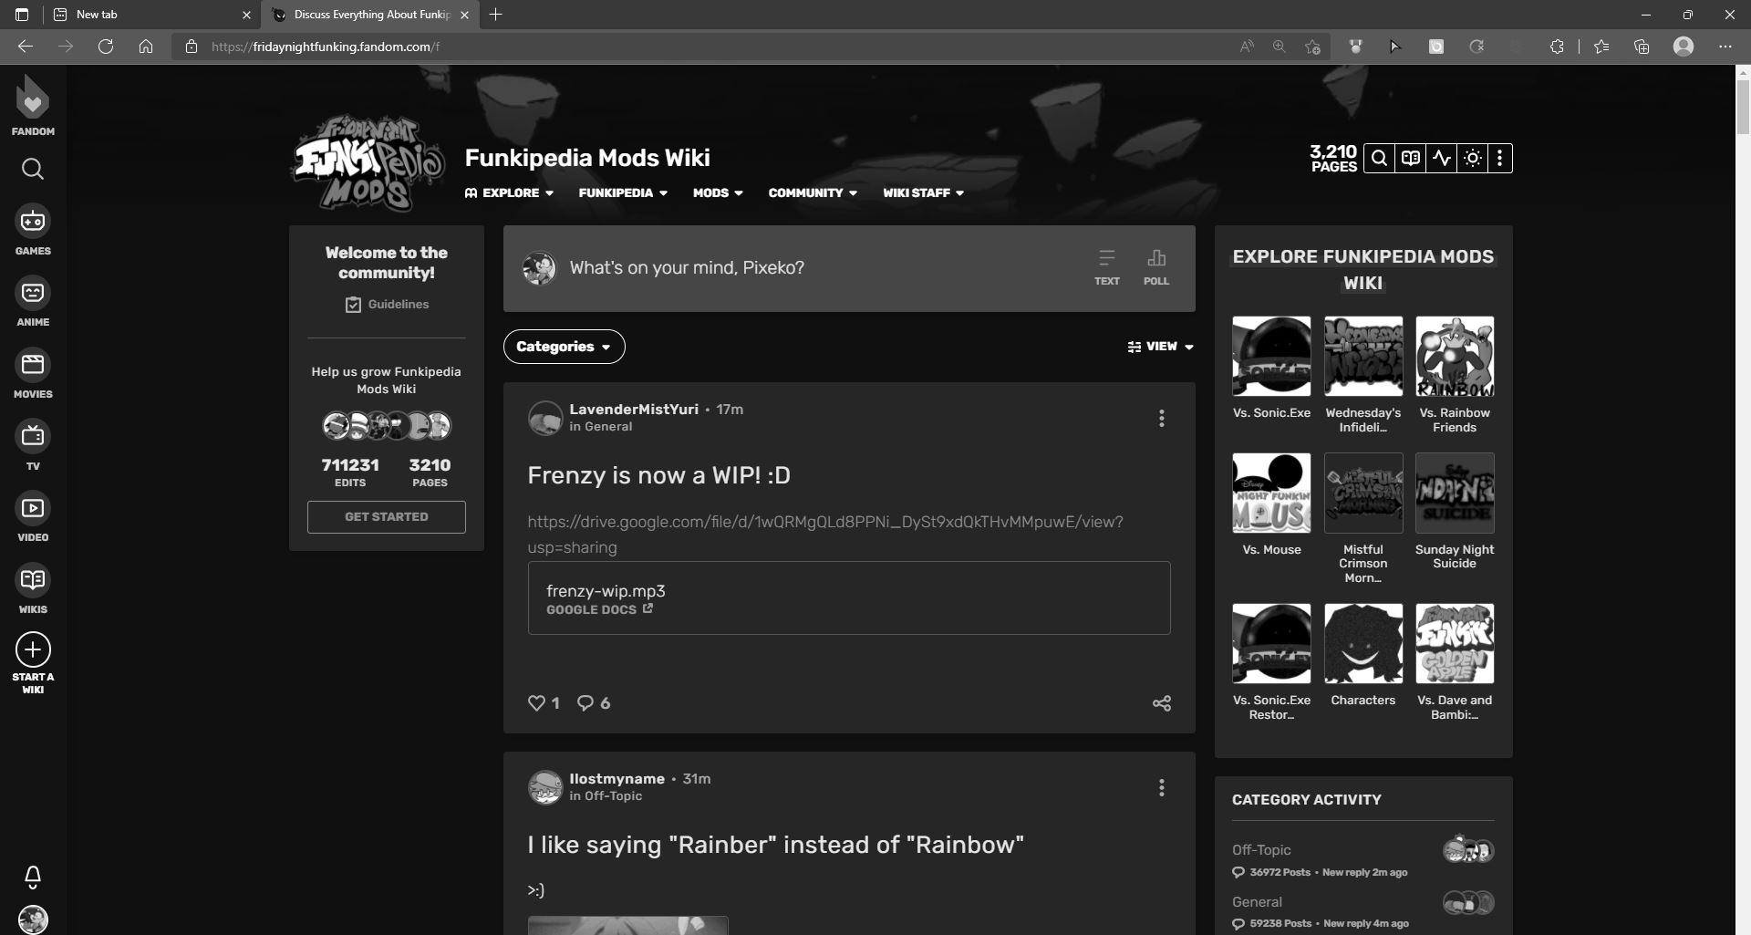Click the wiki search magnifier icon
Image resolution: width=1751 pixels, height=935 pixels.
pyautogui.click(x=1379, y=159)
